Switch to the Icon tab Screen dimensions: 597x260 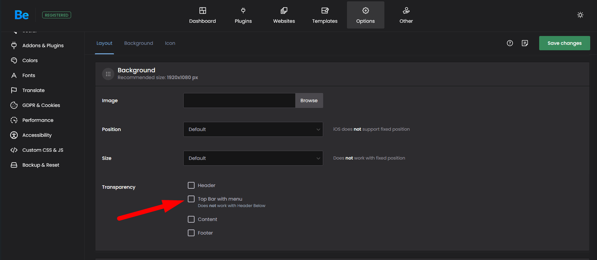(170, 43)
